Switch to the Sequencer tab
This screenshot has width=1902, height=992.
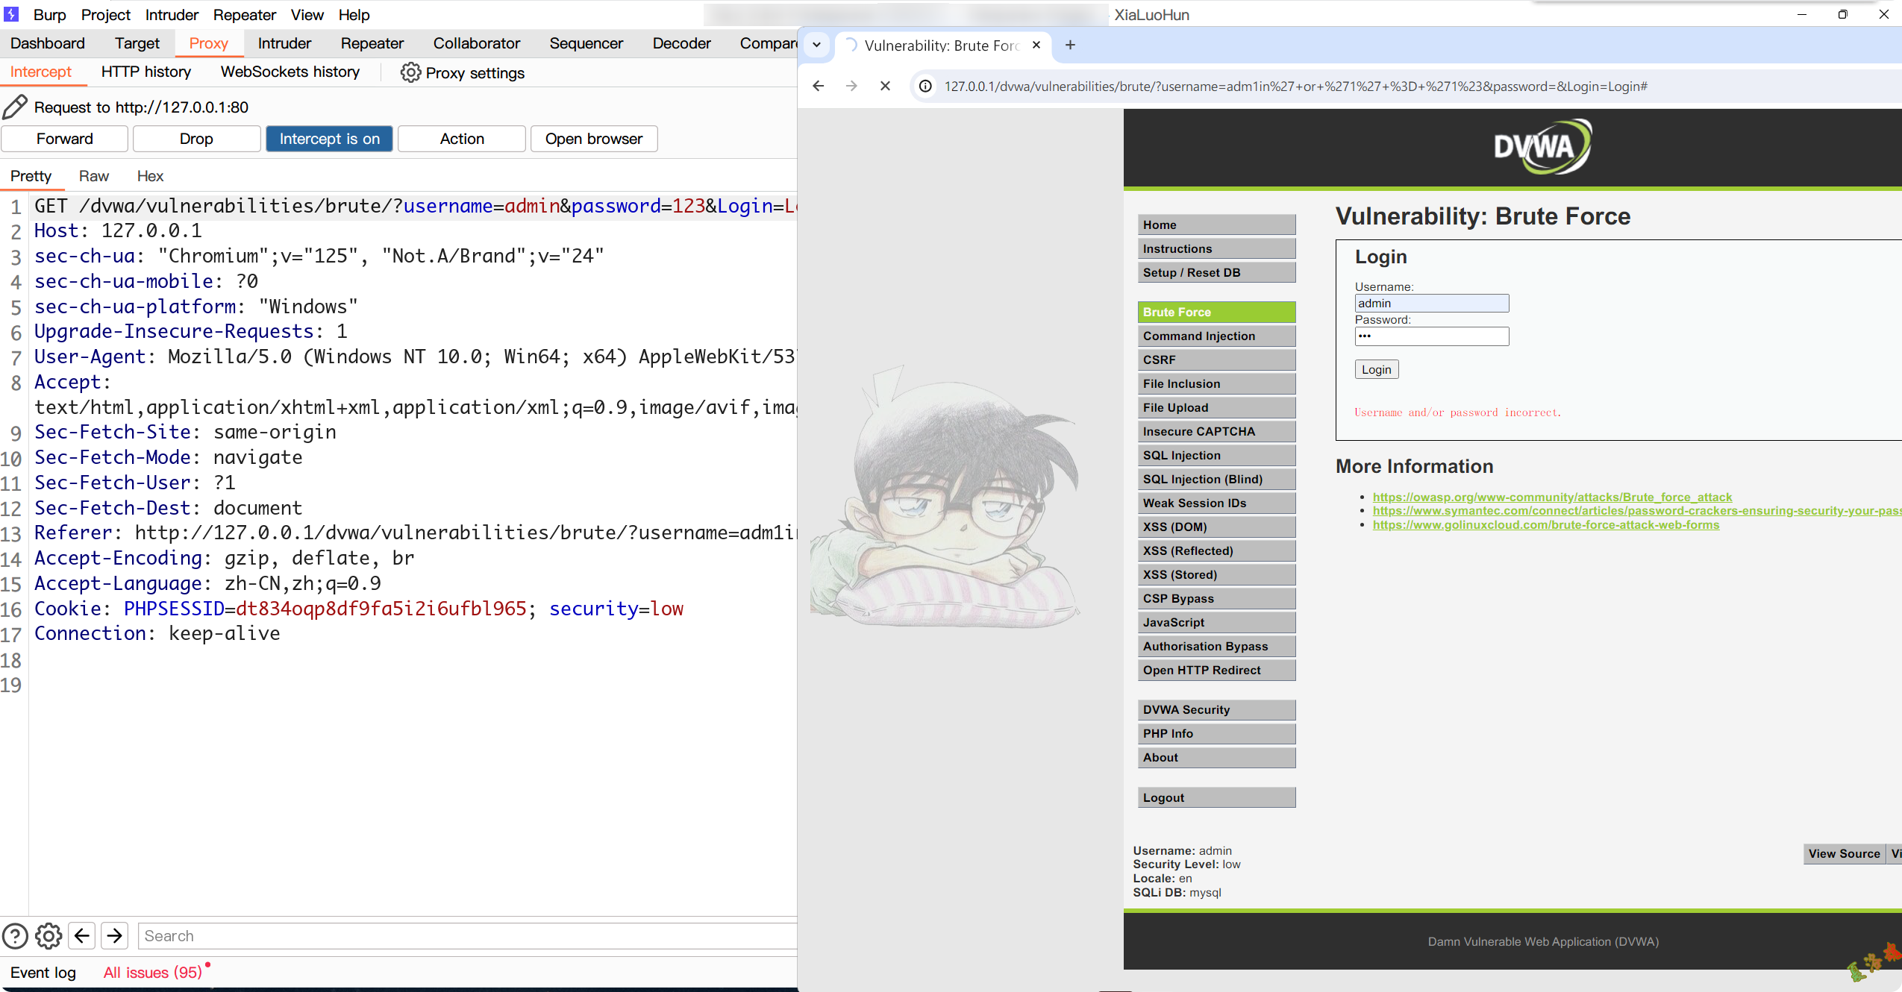point(586,43)
